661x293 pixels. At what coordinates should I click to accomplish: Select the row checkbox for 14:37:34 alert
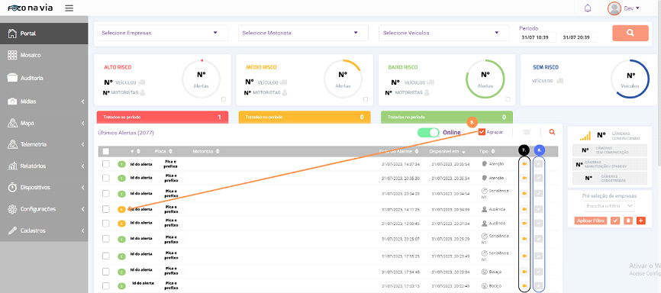[x=106, y=163]
